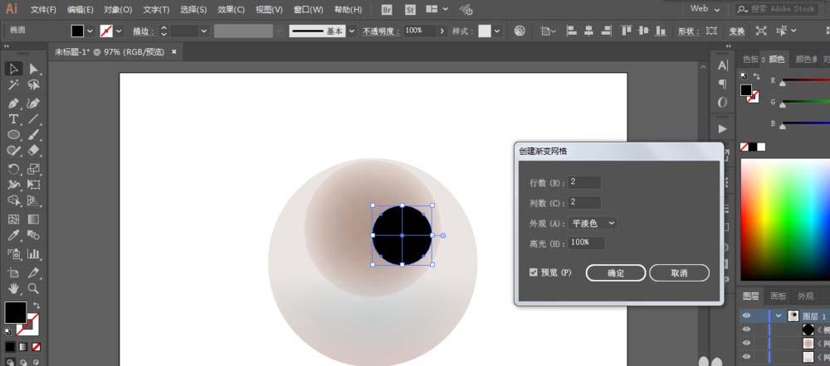Open the 窗口(W) menu

[309, 9]
